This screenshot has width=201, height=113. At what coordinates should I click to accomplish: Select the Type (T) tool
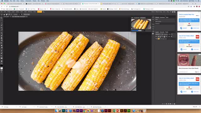(2, 51)
